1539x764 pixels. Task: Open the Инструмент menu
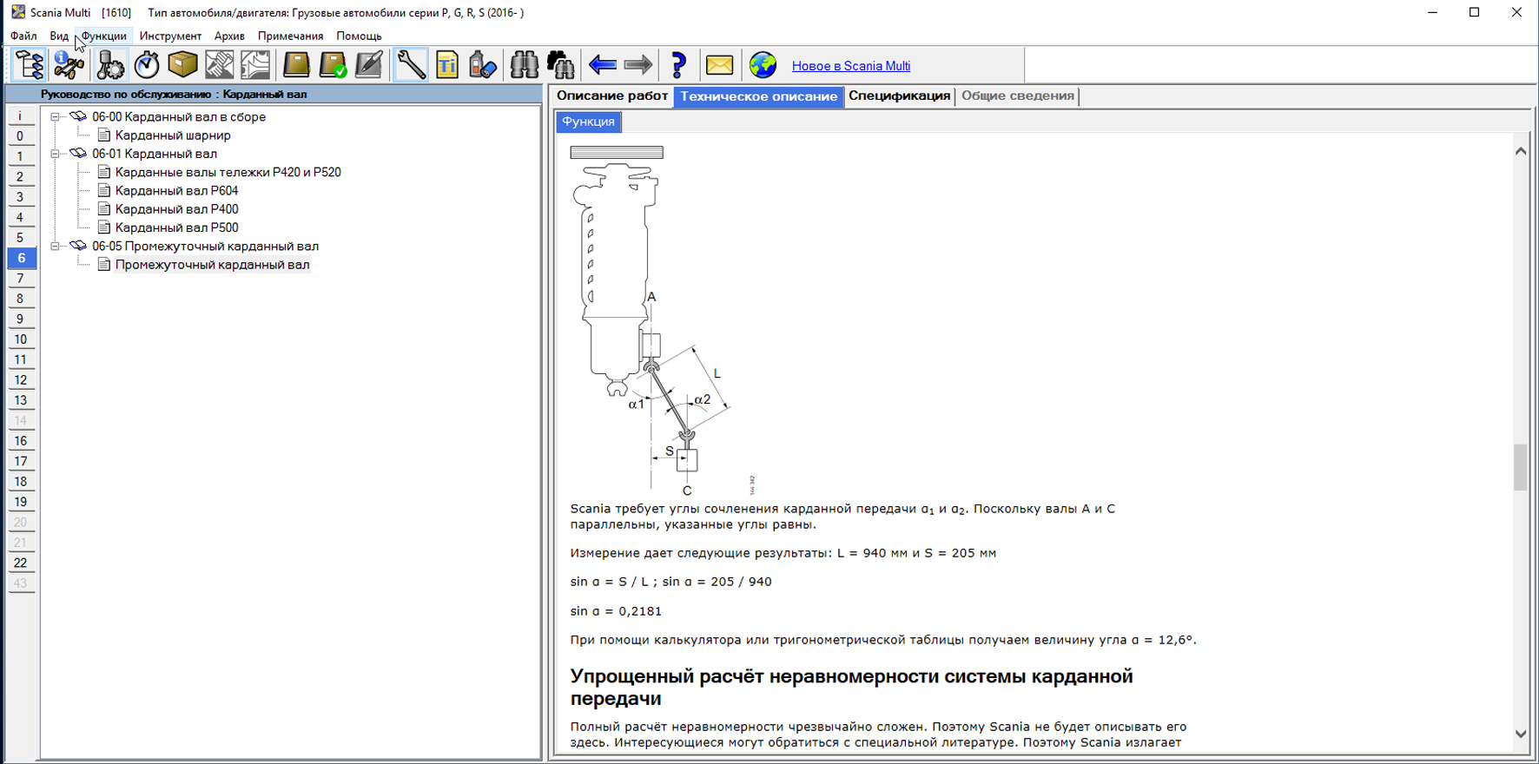[x=170, y=36]
